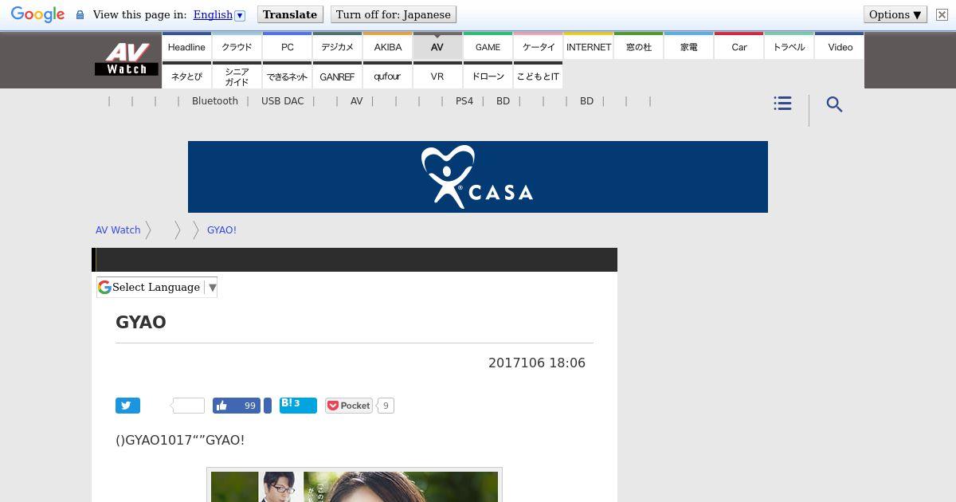Go to AV Watch breadcrumb link

pyautogui.click(x=118, y=230)
